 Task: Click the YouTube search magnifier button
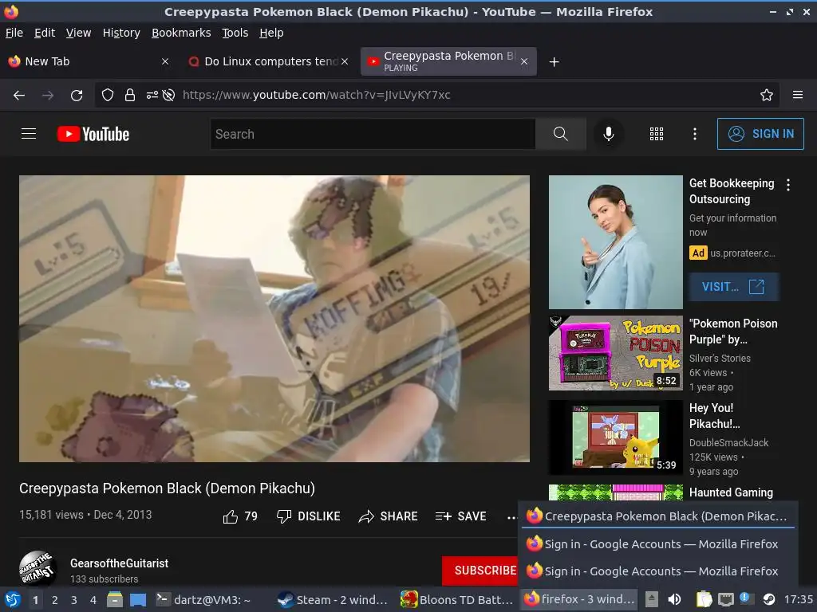click(x=561, y=134)
